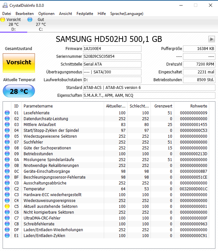This screenshot has height=251, width=218.
Task: Click raw value 0000000051CE for Beschleunigungssensor-Fehlerrate
Action: 194,177
